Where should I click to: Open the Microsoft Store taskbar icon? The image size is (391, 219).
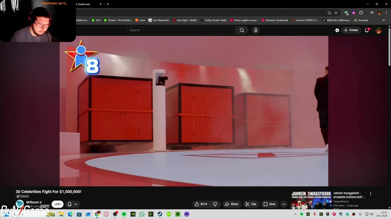[x=79, y=214]
